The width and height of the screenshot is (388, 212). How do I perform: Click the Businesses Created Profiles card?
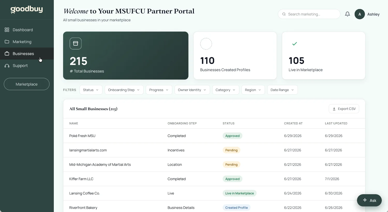pos(235,55)
